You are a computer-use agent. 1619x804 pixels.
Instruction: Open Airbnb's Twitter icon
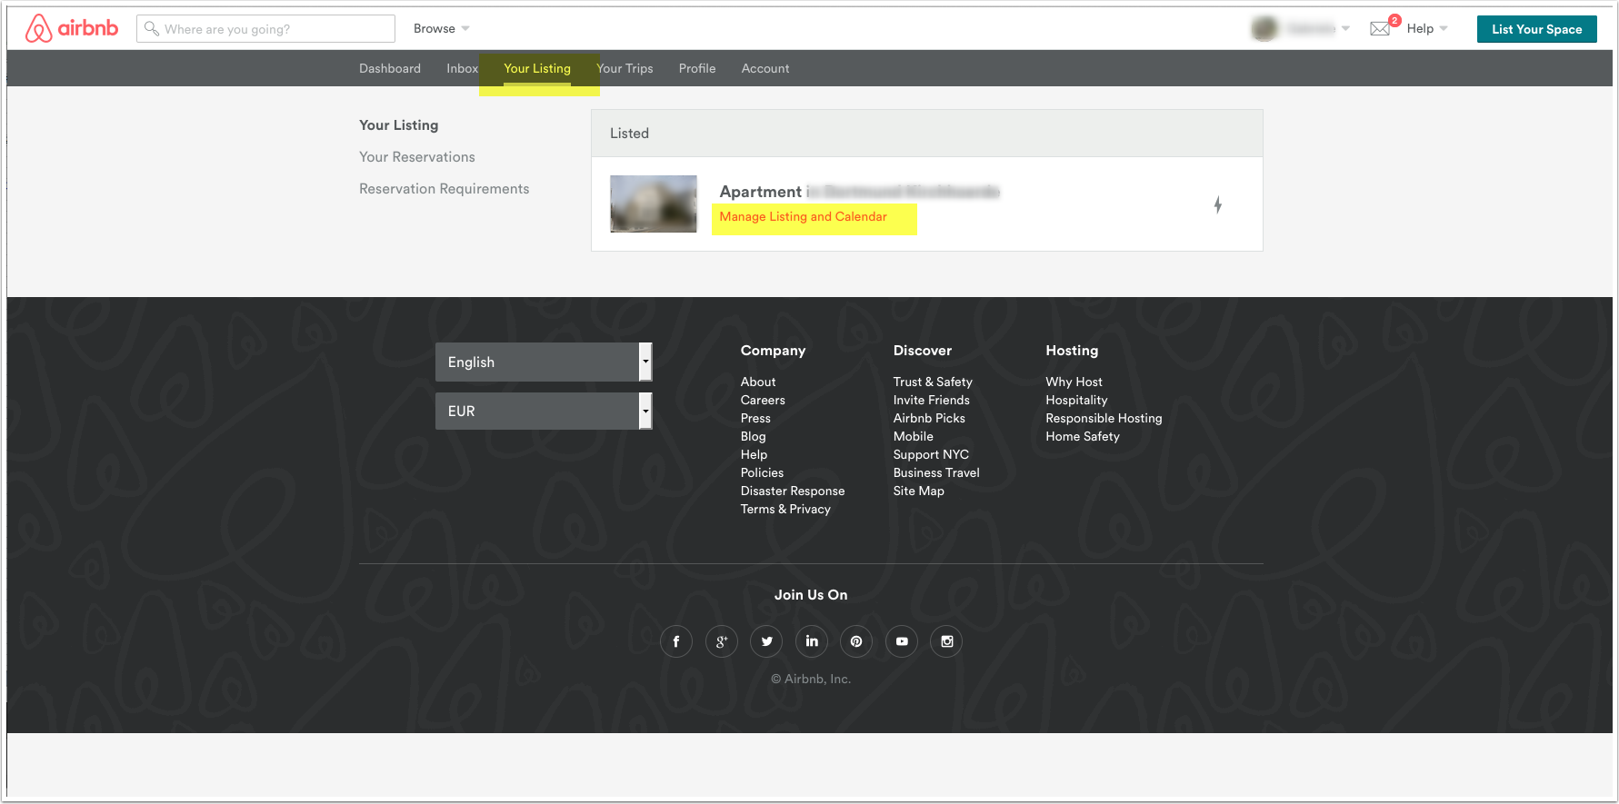click(766, 641)
